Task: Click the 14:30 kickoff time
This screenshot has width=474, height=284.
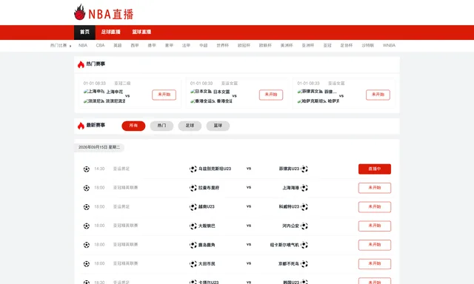Action: (x=99, y=169)
